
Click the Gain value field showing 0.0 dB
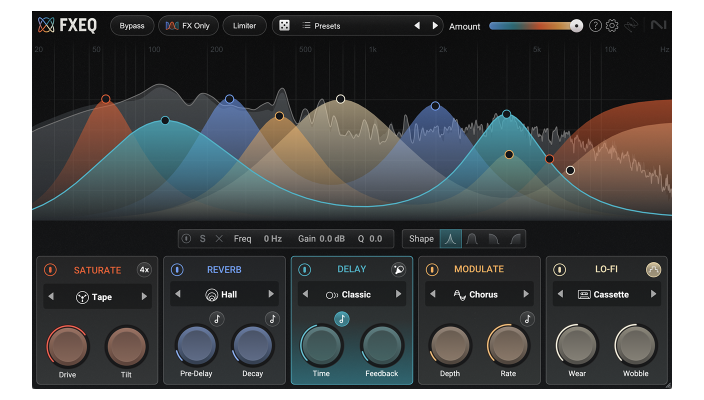tap(332, 239)
